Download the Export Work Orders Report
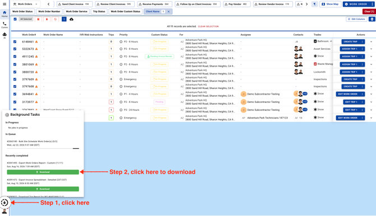This screenshot has height=216, width=376. (43, 172)
